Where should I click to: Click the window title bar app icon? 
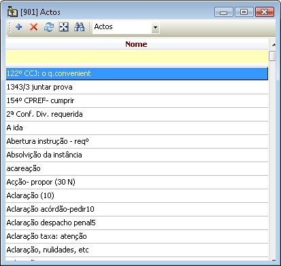tap(12, 12)
